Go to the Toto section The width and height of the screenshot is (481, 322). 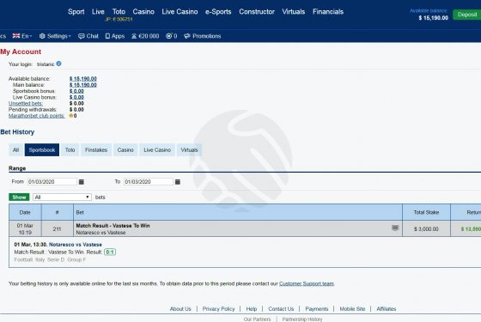[119, 12]
